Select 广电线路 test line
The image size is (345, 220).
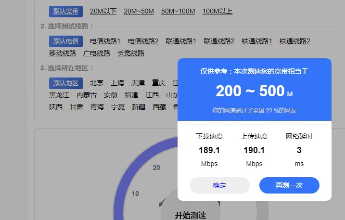point(97,53)
